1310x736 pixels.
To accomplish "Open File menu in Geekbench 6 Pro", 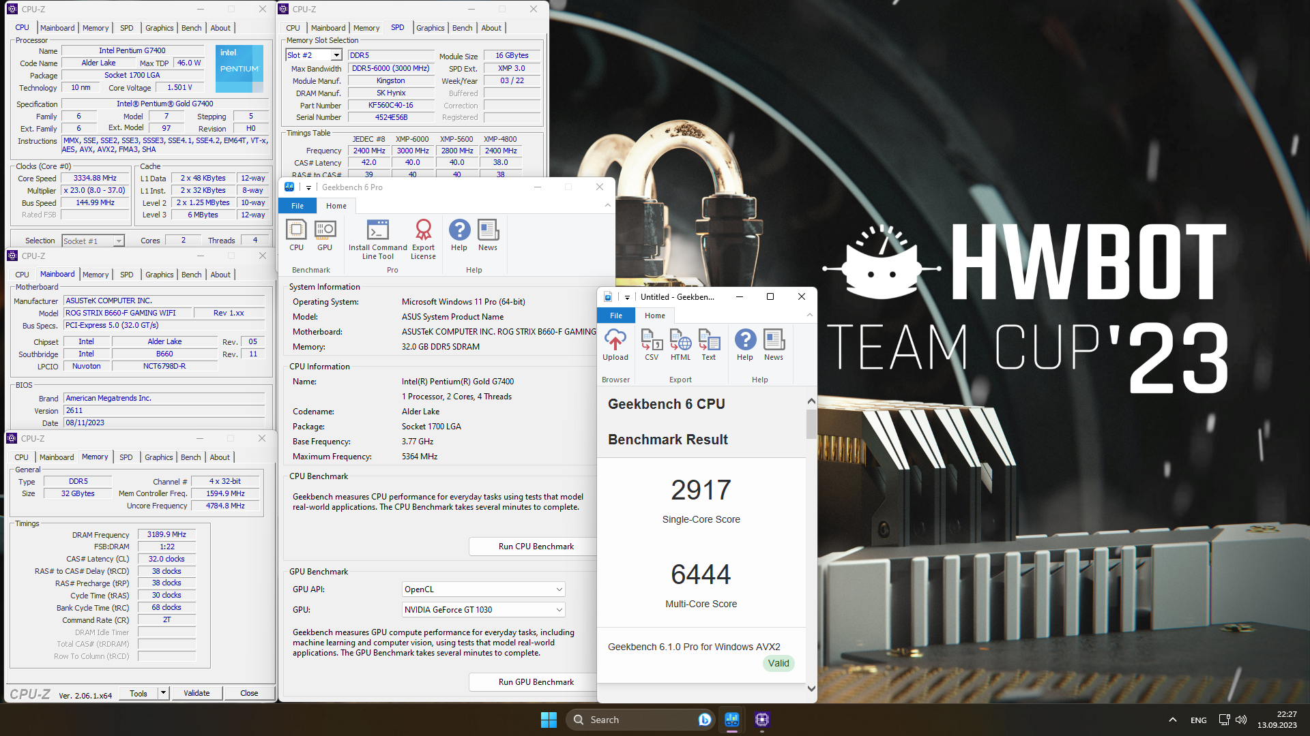I will (297, 206).
